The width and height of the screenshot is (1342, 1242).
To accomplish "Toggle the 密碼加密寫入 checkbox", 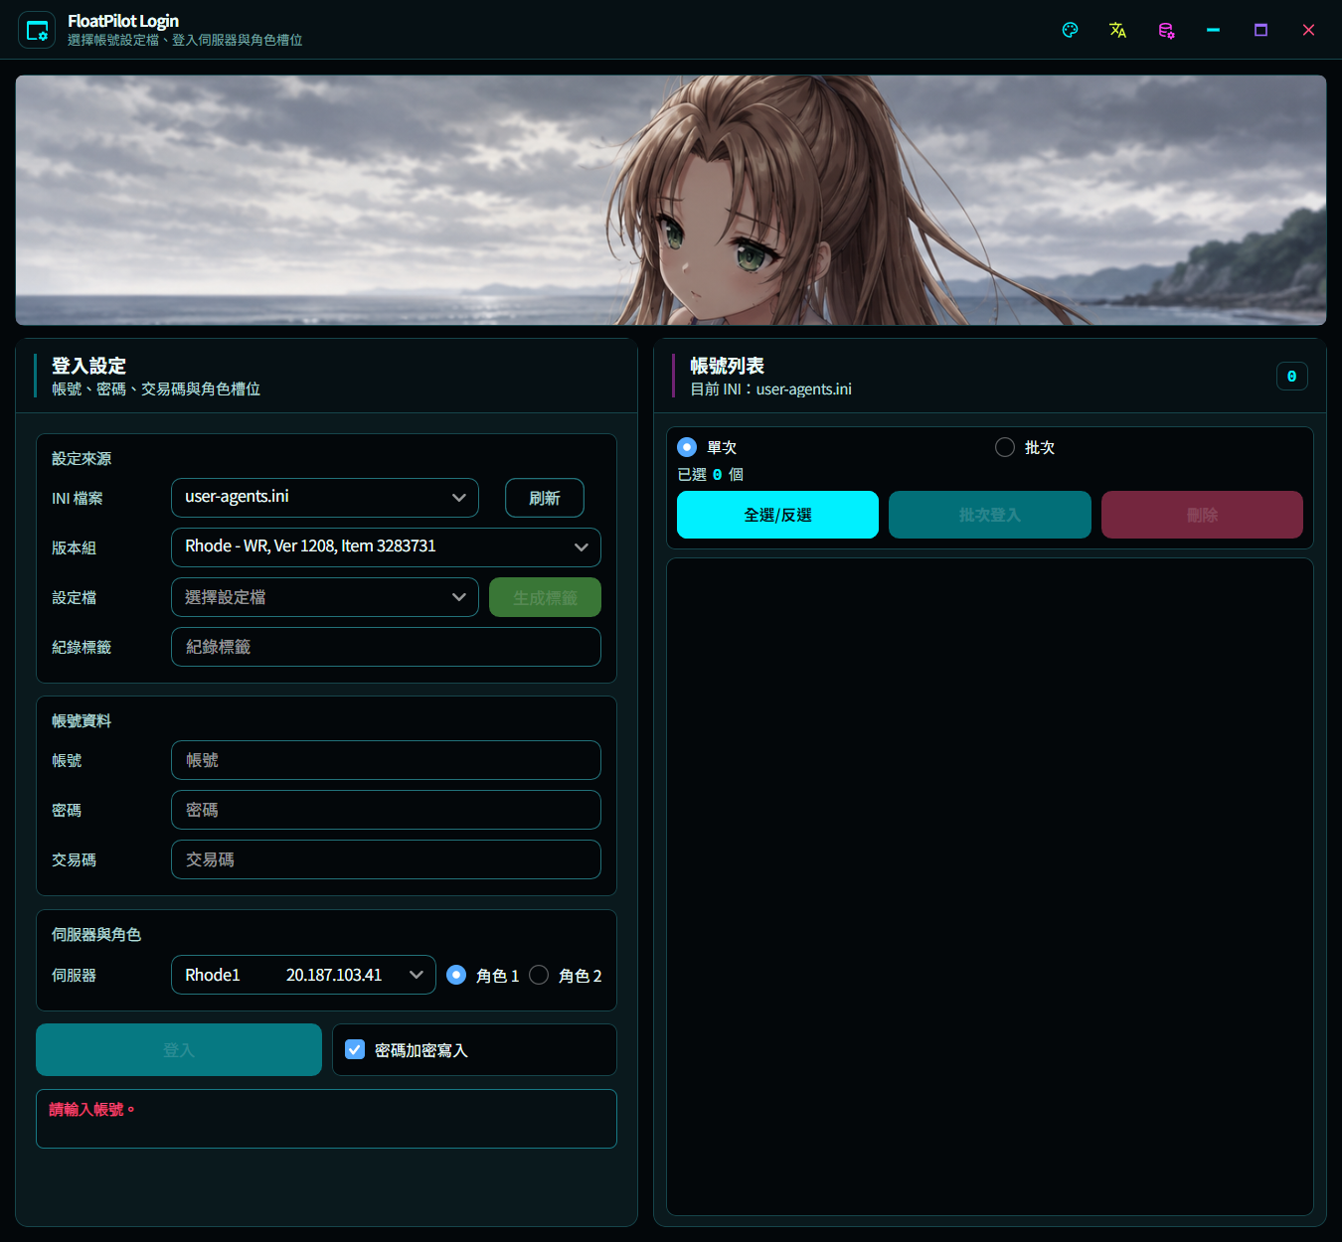I will [x=355, y=1049].
